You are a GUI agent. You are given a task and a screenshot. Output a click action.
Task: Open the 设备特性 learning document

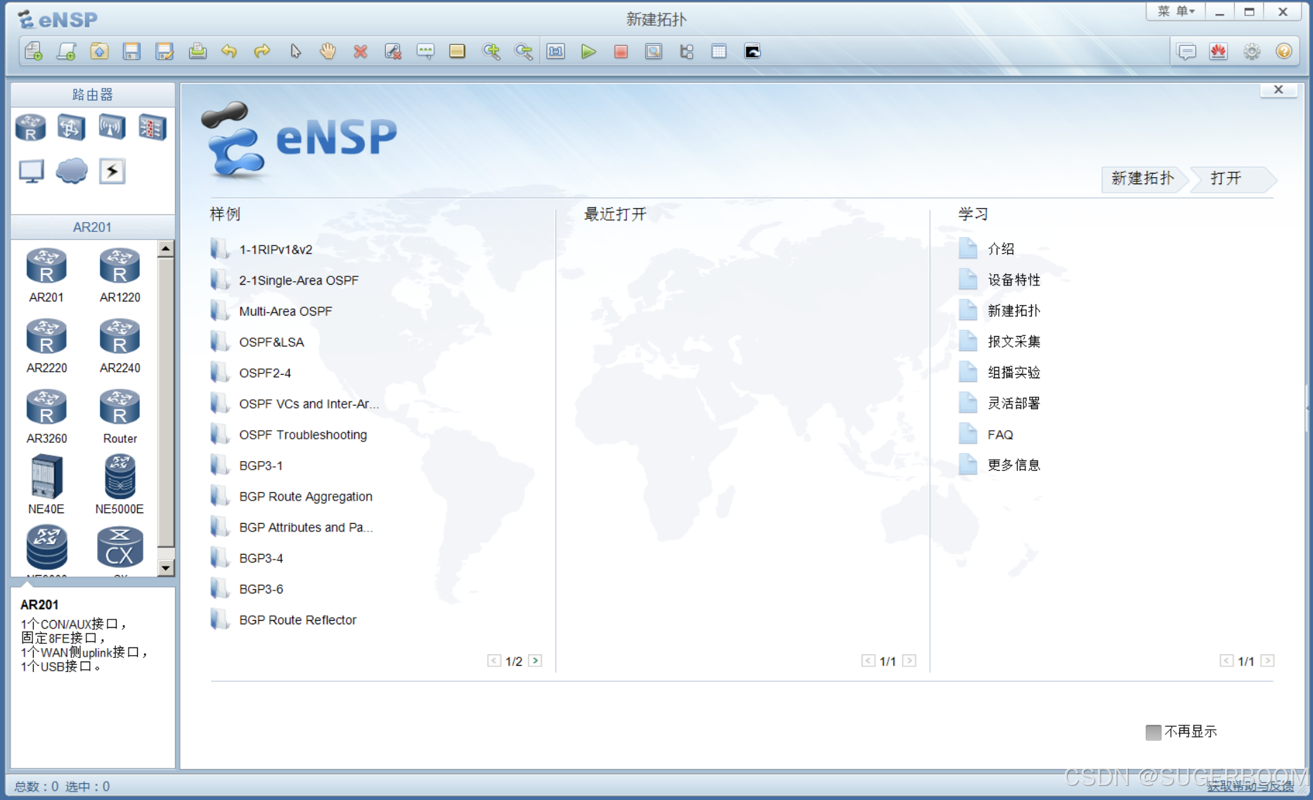click(1014, 280)
